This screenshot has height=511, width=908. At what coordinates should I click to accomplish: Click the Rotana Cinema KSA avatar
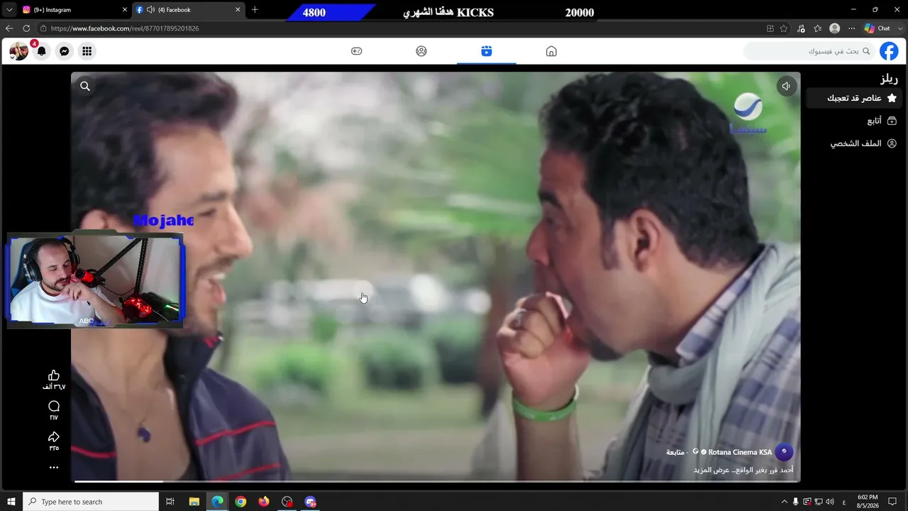[x=785, y=451]
